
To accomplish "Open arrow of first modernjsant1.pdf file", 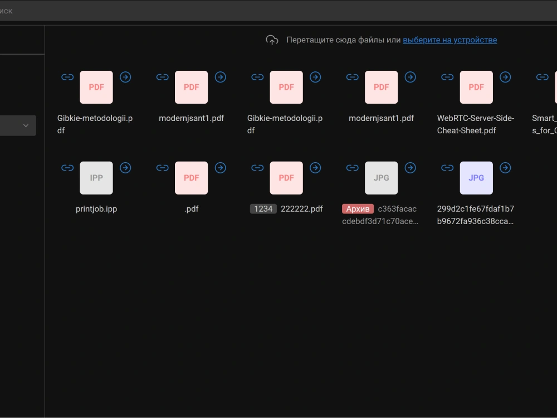I will coord(220,77).
